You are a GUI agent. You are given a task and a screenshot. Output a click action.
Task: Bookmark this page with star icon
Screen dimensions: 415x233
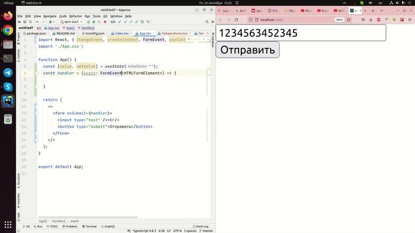[349, 20]
